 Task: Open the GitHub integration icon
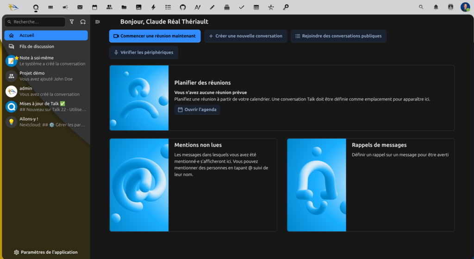(x=182, y=7)
